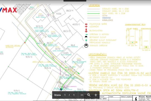
Task: Click the UPOZORNĚNÍ!!! heading
Action: pyautogui.click(x=98, y=54)
